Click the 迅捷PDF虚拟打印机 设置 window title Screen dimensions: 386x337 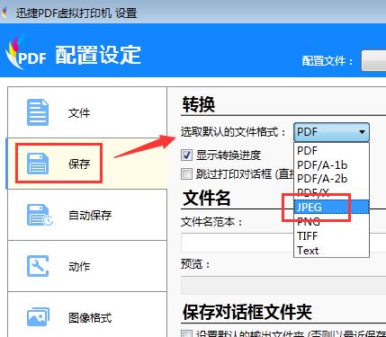[76, 13]
